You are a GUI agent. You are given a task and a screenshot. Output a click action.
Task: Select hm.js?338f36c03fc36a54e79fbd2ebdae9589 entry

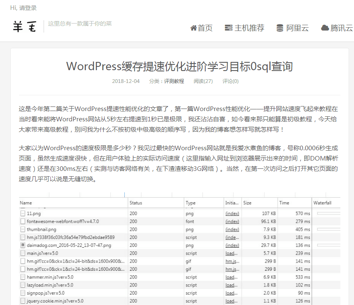(71, 237)
